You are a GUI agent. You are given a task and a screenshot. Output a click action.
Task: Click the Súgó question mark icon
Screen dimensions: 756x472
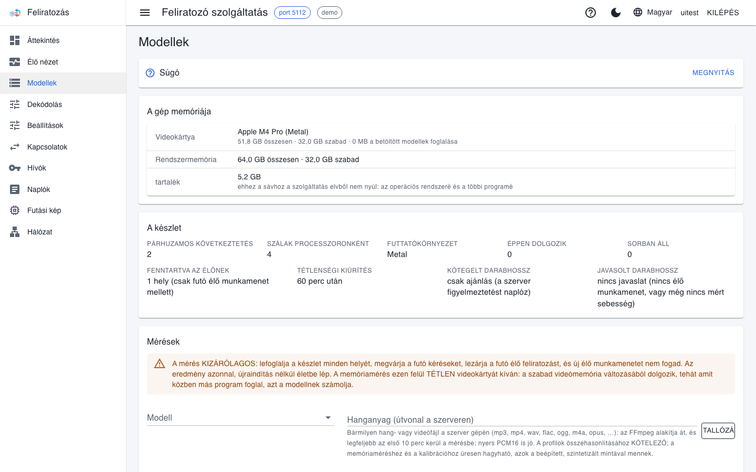[x=150, y=73]
